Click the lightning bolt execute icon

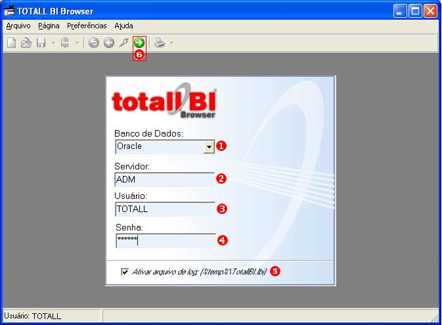[123, 43]
